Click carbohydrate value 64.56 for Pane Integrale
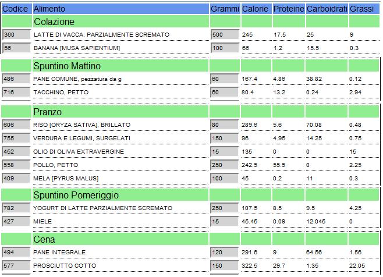The image size is (383, 277). point(314,253)
